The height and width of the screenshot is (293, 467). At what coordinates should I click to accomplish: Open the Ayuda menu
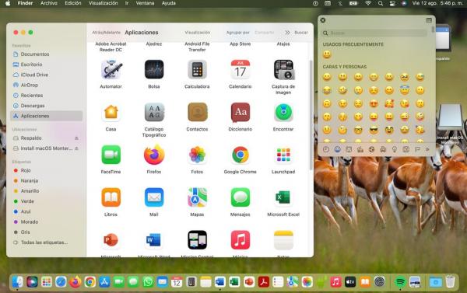click(x=169, y=3)
